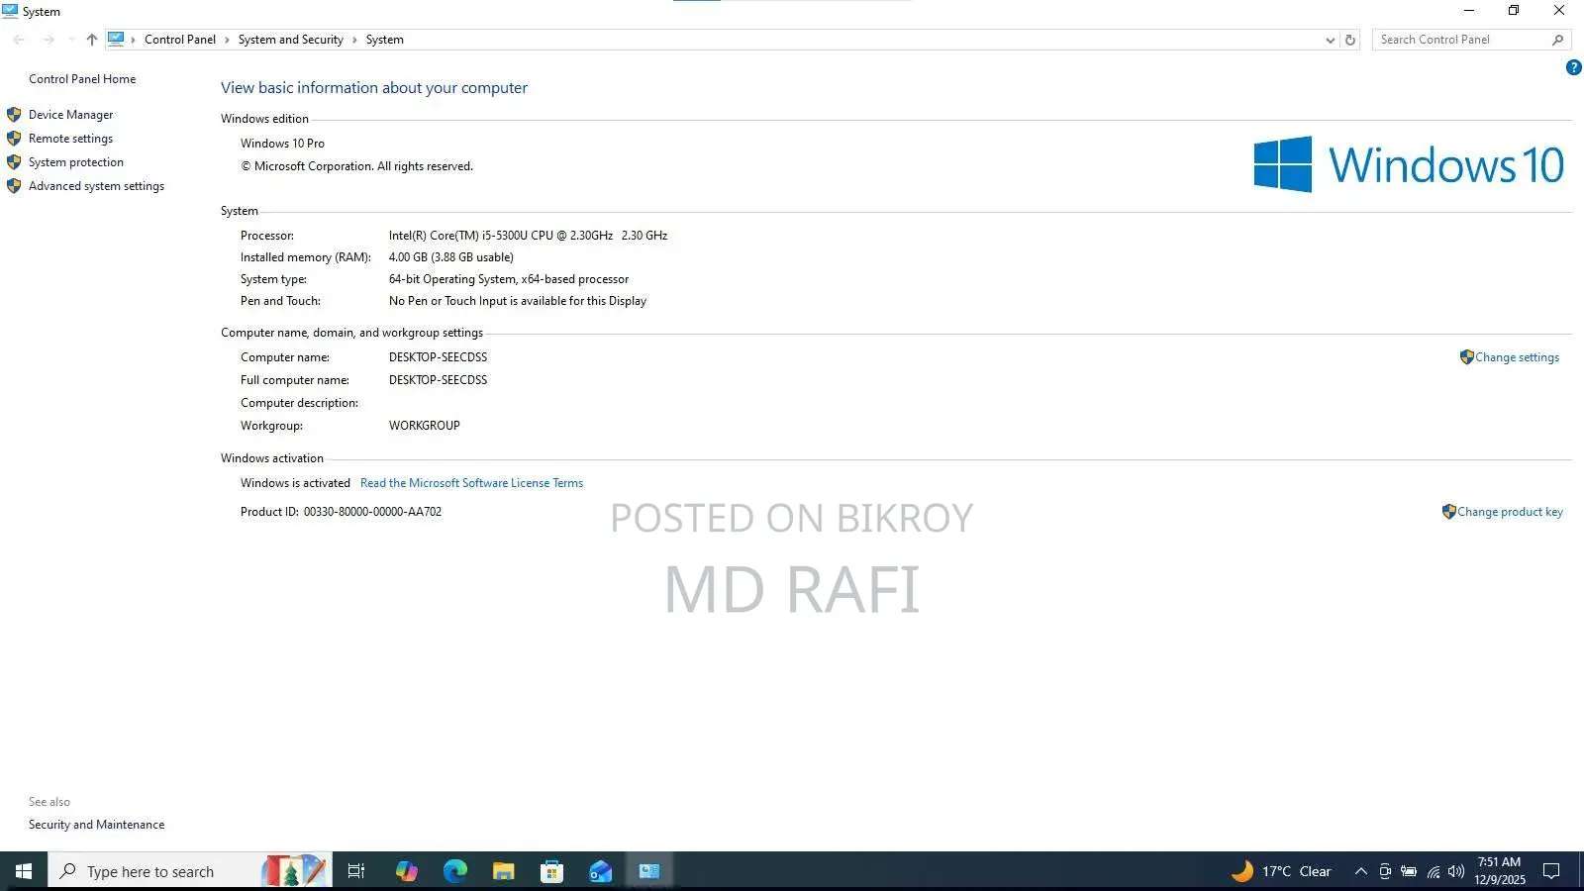Open the recent locations dropdown arrow
This screenshot has height=891, width=1584.
click(x=71, y=40)
